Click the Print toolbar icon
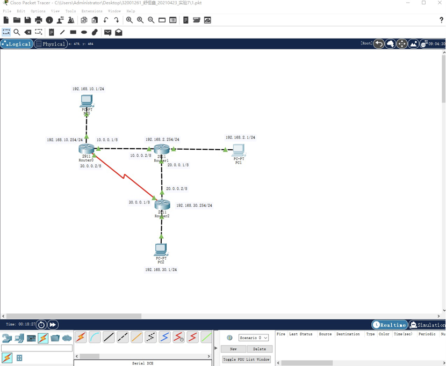The height and width of the screenshot is (366, 446). (38, 20)
